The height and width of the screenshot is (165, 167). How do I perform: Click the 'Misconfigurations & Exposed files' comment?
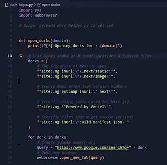point(90,56)
